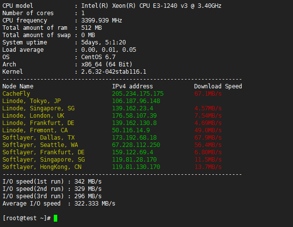Click the Softlayer Seattle IP 67.228.112.250
This screenshot has height=227, width=293.
coord(136,145)
